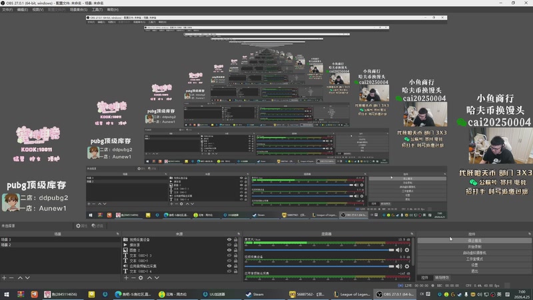
Task: Click the 滤镜 filters button above the scenes dock
Action: point(97,226)
